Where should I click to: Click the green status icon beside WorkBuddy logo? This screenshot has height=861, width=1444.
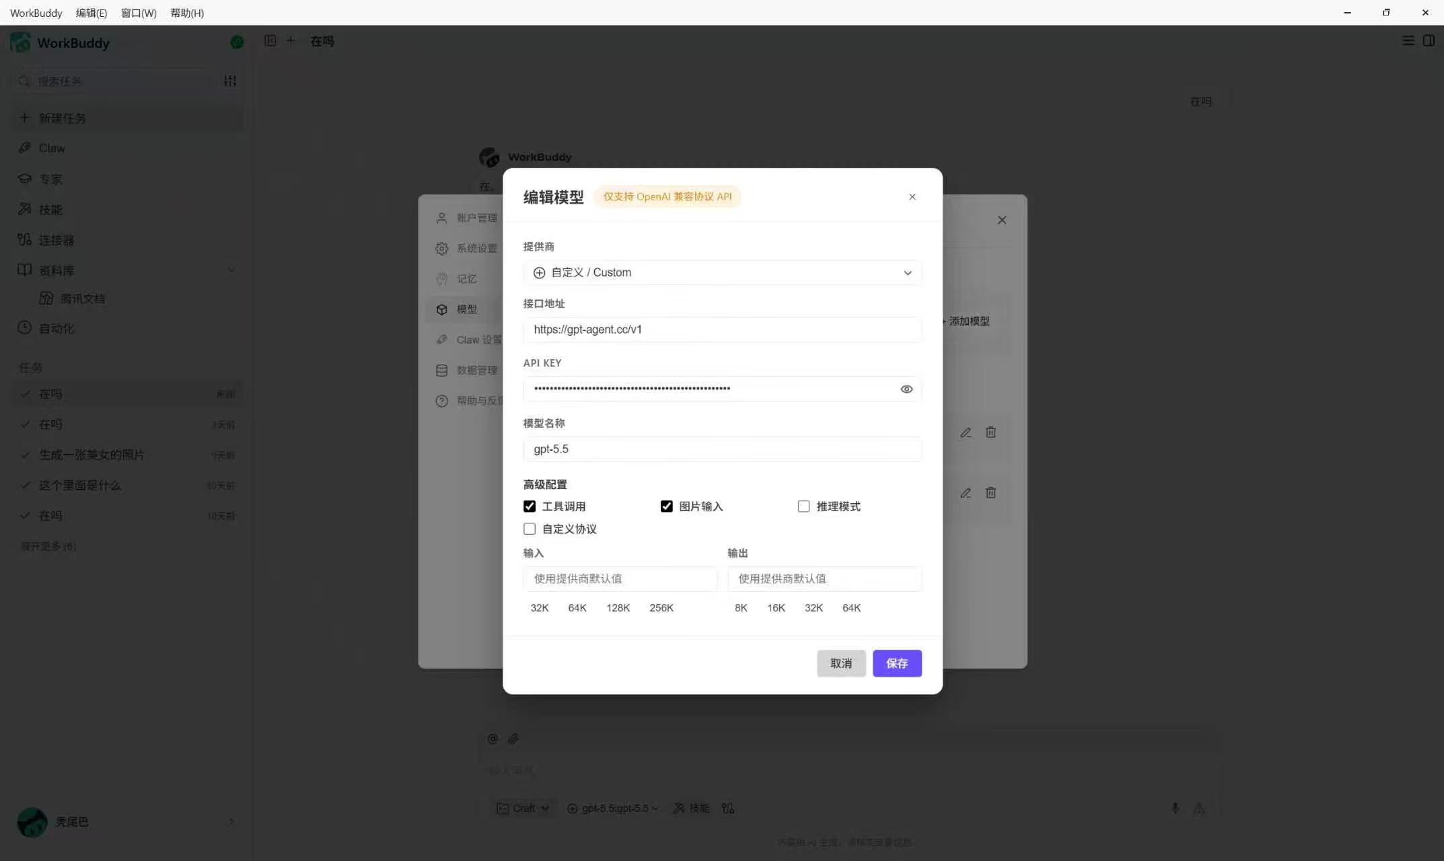(x=237, y=42)
